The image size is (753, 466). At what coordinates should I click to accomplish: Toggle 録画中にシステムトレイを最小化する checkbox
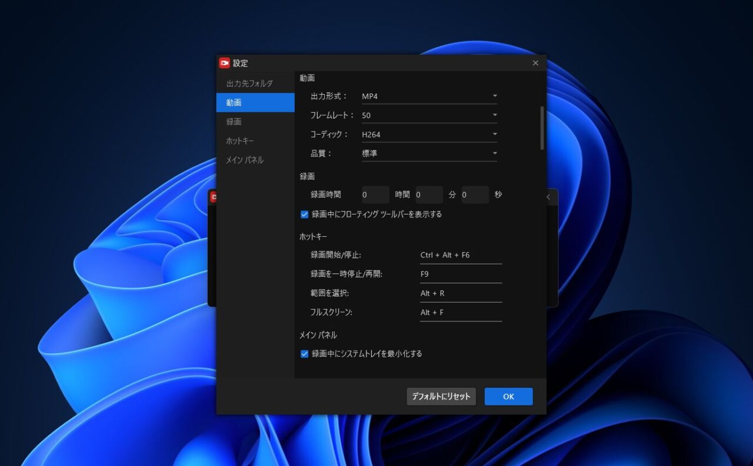(304, 354)
